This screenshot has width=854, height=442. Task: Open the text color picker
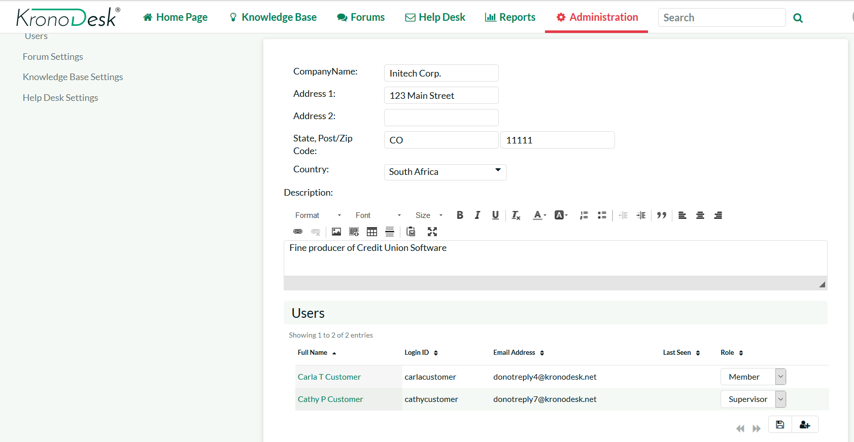tap(539, 215)
